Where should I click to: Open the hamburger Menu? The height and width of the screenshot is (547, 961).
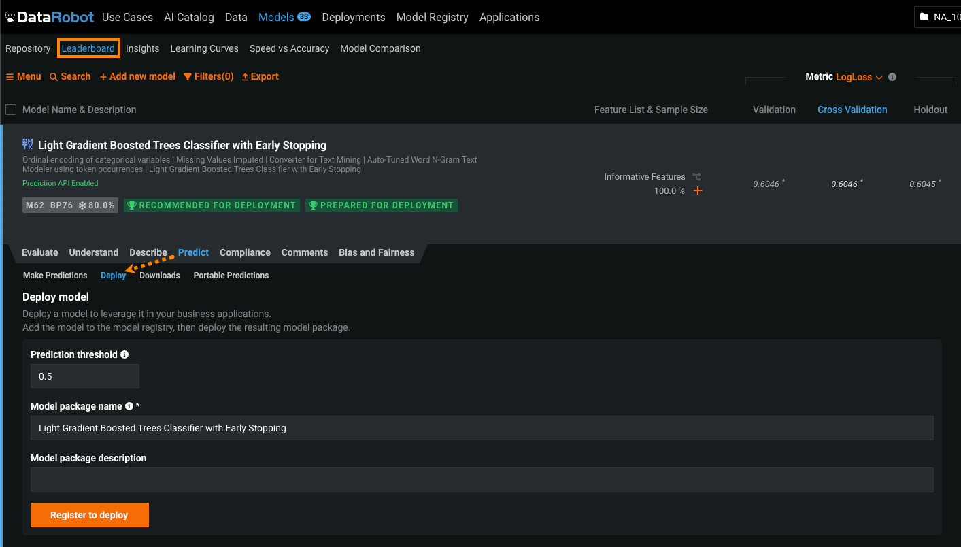tap(24, 77)
